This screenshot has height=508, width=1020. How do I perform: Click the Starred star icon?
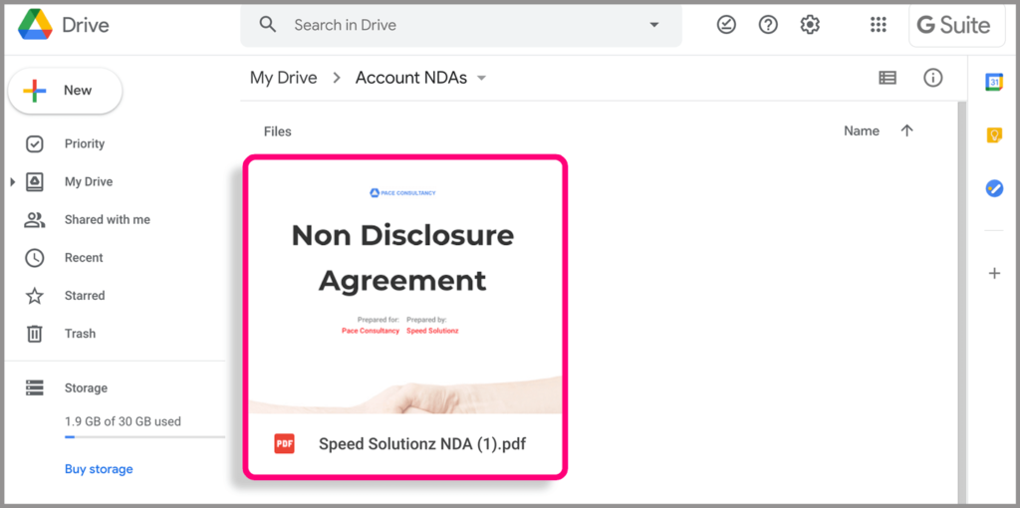[x=35, y=296]
